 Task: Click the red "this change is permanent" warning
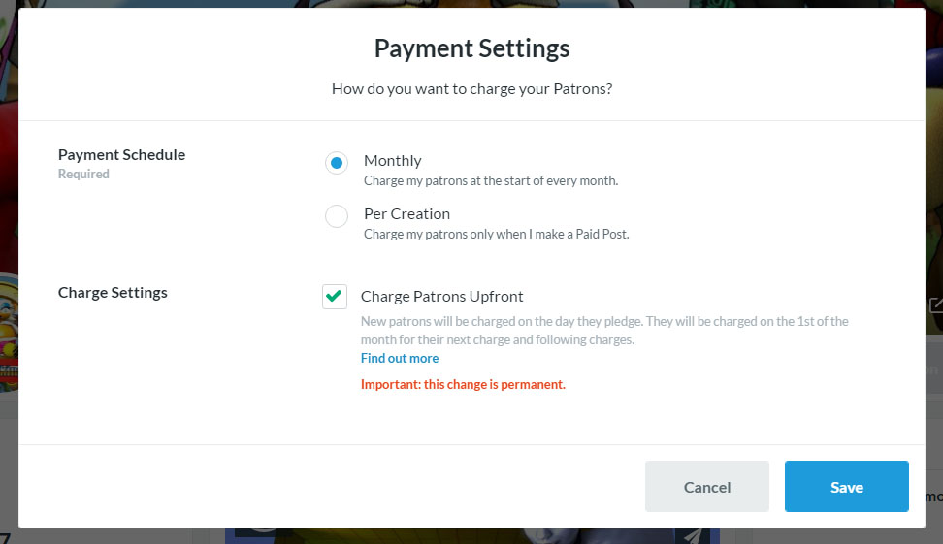click(x=463, y=384)
